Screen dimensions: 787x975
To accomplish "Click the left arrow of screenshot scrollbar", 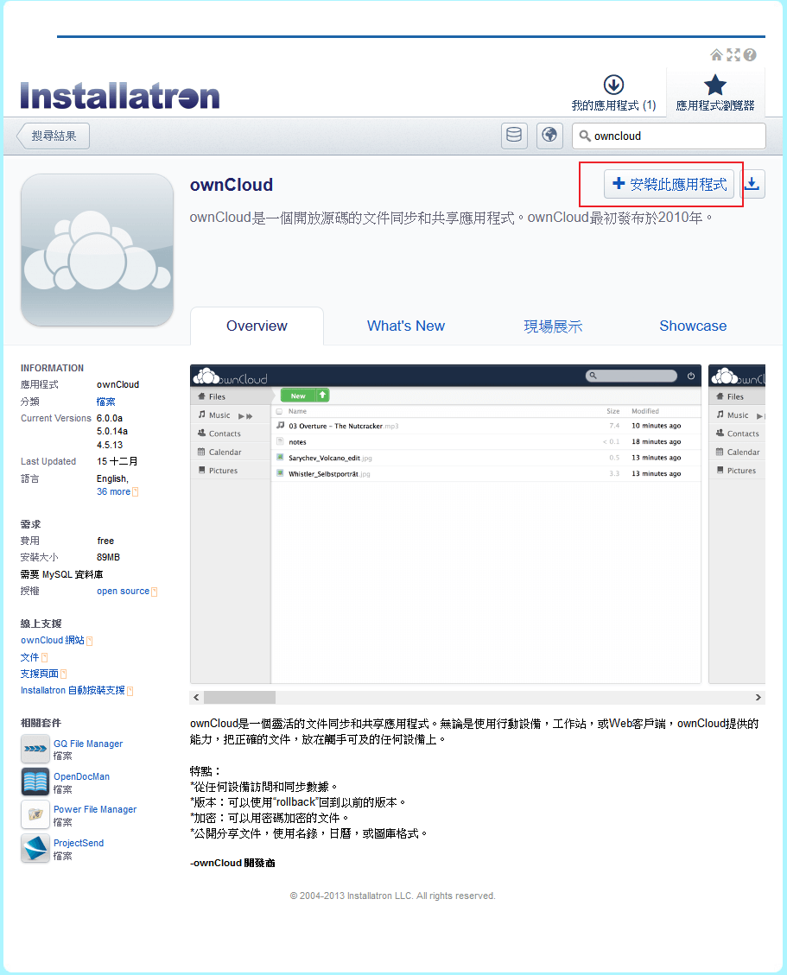I will (197, 698).
